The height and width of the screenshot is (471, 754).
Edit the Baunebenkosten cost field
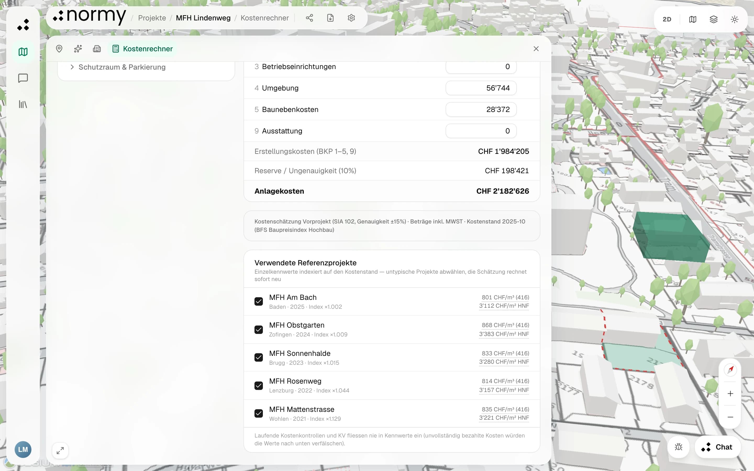coord(481,110)
